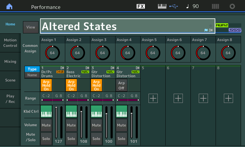
Task: Turn off Arp Hold on part 2
Action: 71,85
